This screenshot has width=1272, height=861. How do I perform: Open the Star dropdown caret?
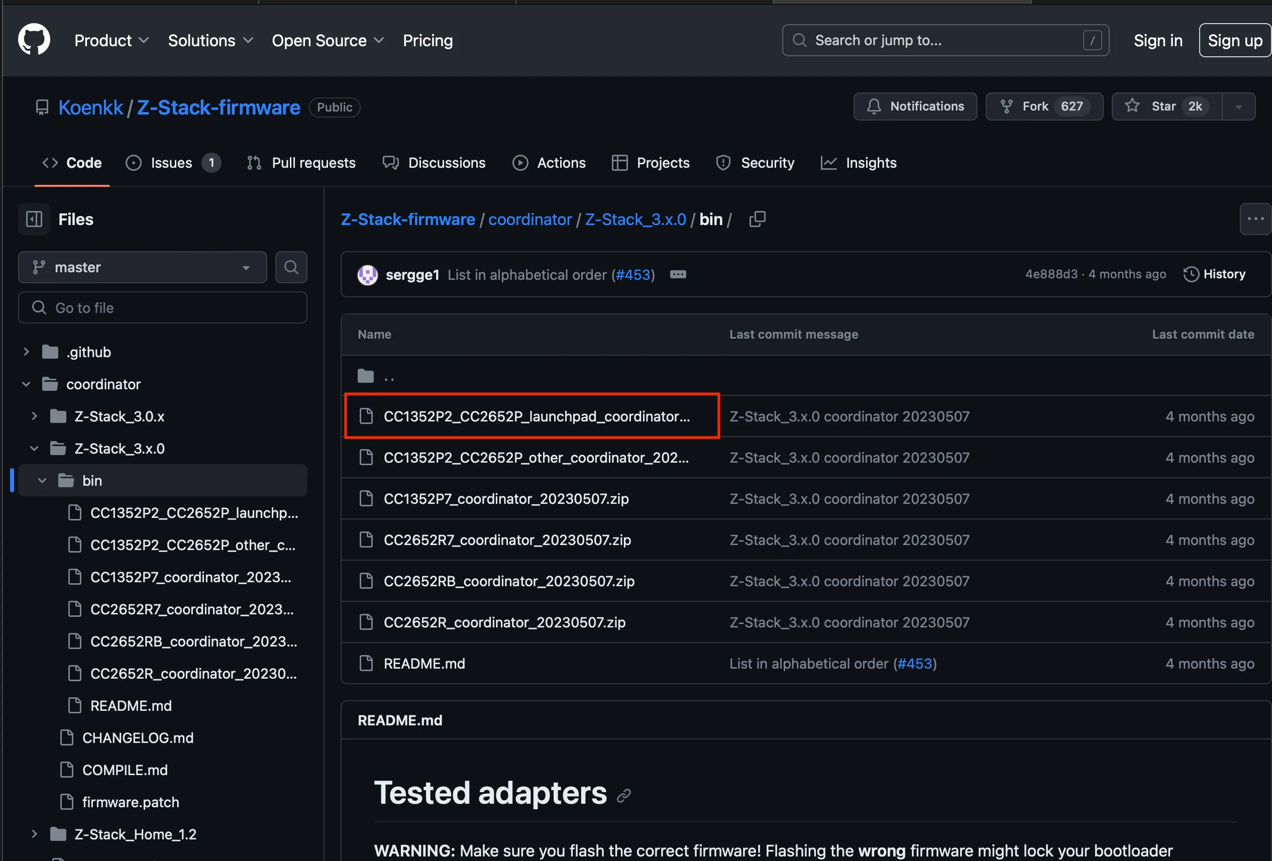coord(1239,106)
